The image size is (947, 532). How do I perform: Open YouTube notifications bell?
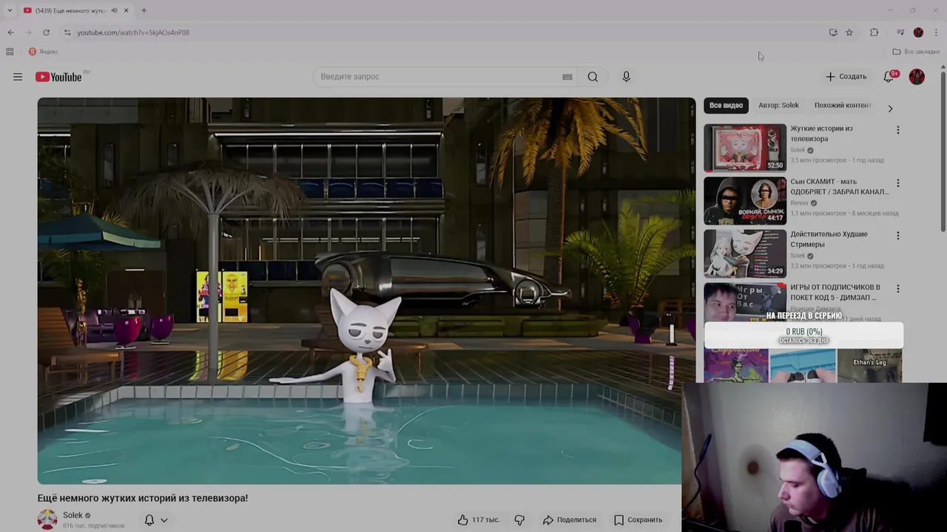pyautogui.click(x=889, y=77)
